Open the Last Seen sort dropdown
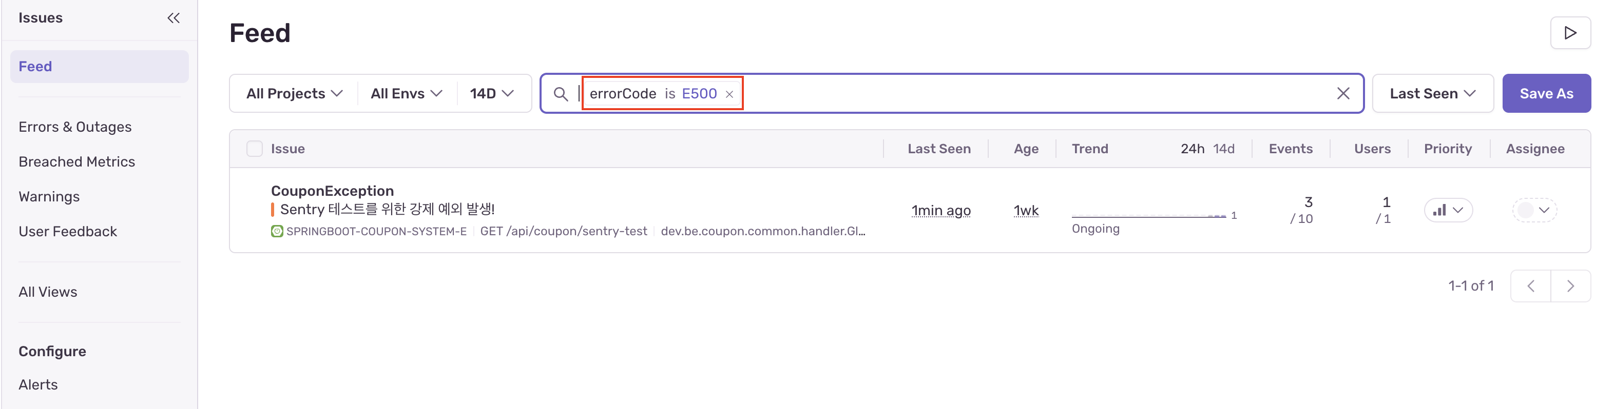 [1432, 94]
